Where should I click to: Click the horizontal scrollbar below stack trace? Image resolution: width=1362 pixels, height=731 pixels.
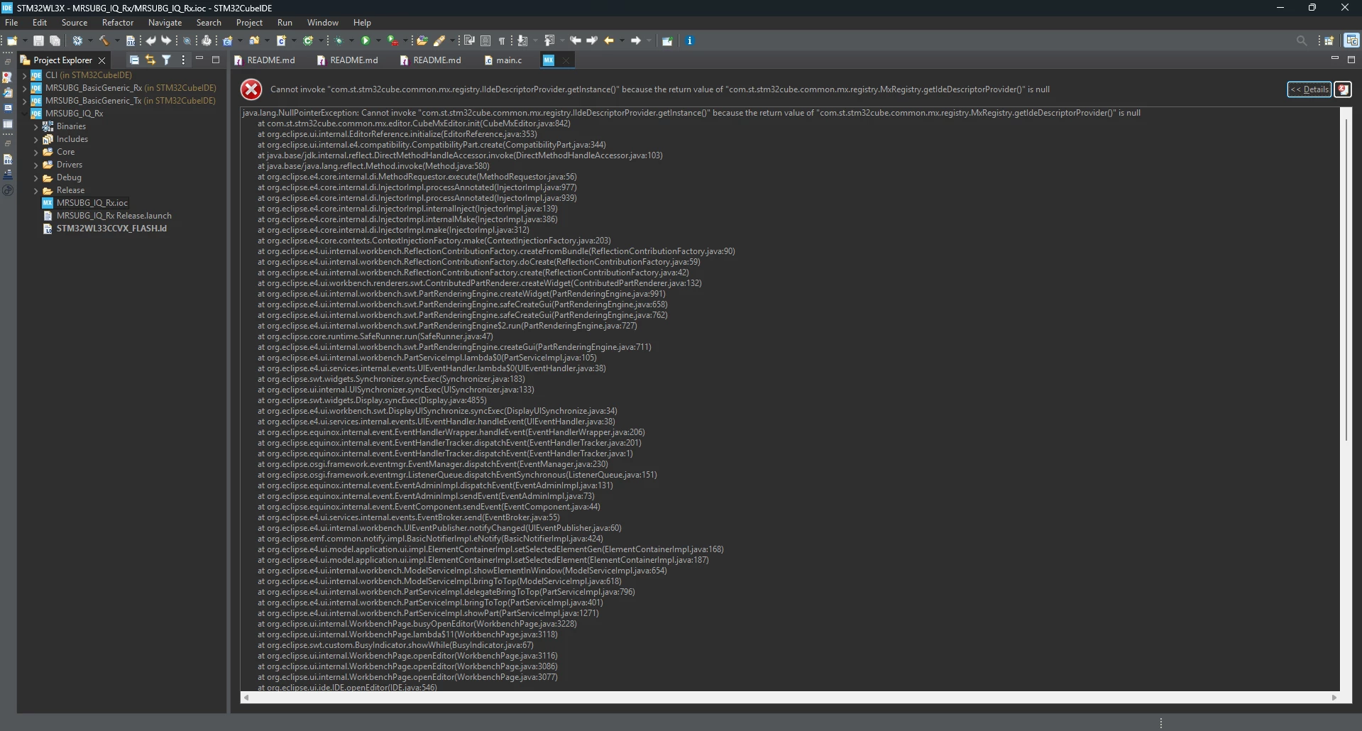(789, 698)
